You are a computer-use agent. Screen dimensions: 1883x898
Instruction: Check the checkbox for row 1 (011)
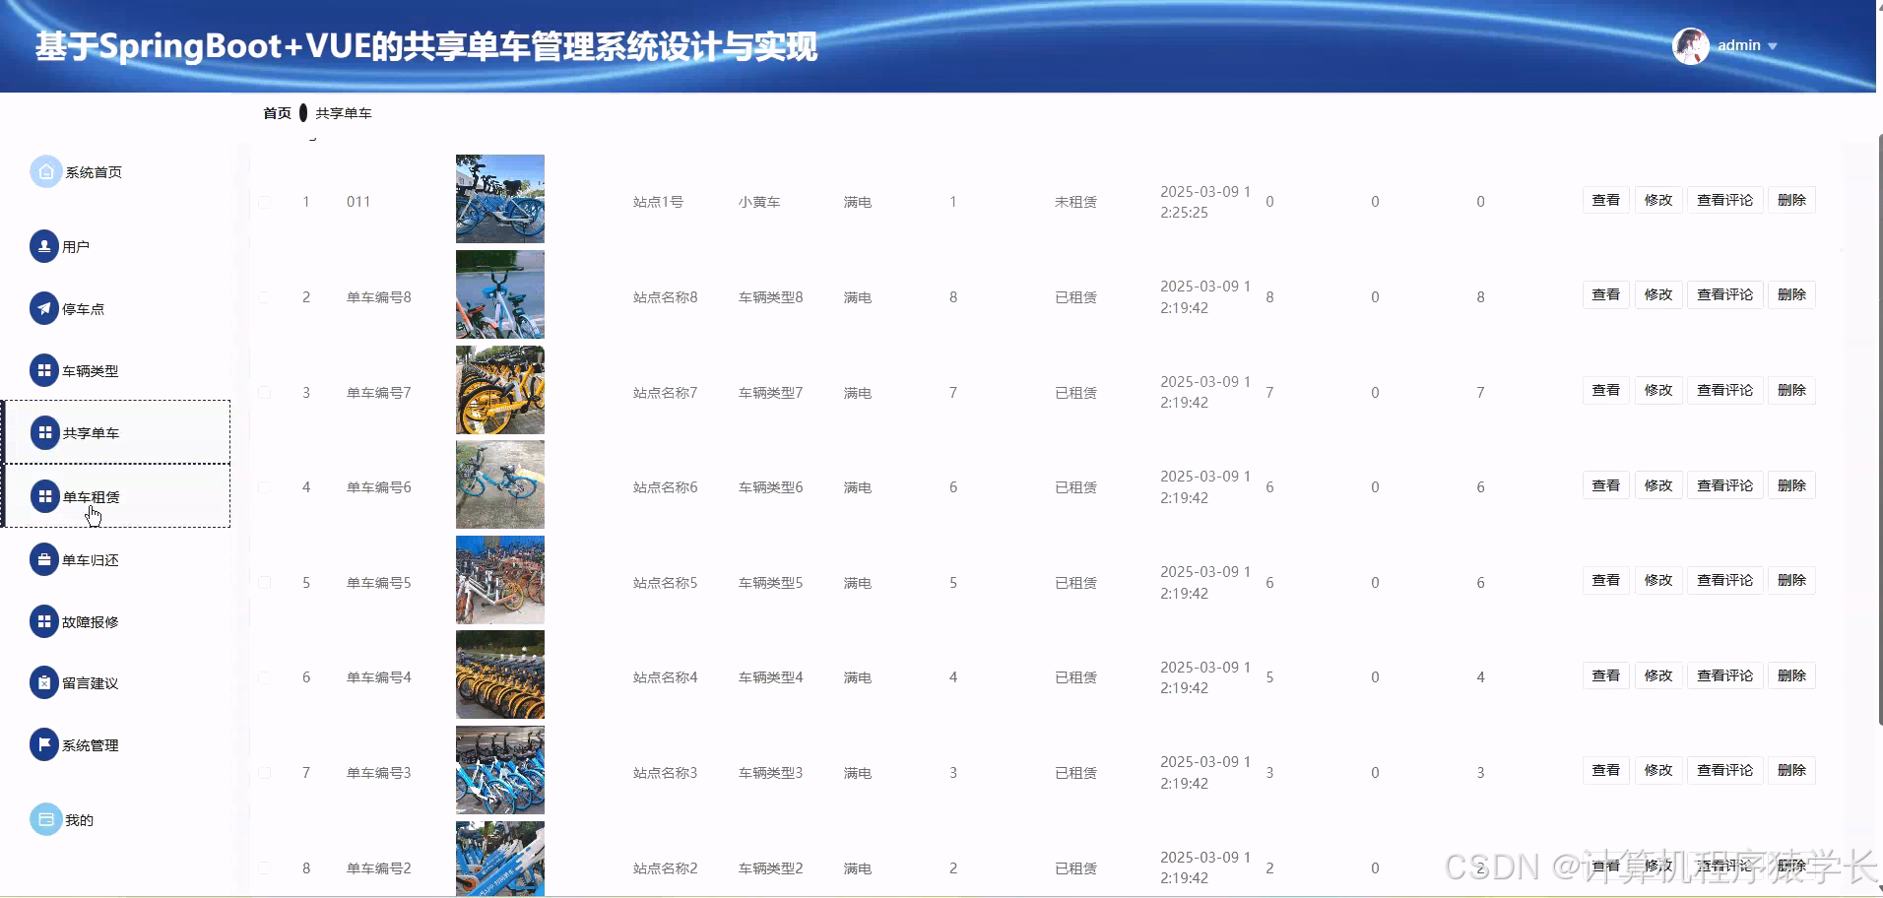point(264,201)
